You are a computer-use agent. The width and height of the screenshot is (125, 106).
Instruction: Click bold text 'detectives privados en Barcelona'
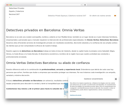[27, 81]
